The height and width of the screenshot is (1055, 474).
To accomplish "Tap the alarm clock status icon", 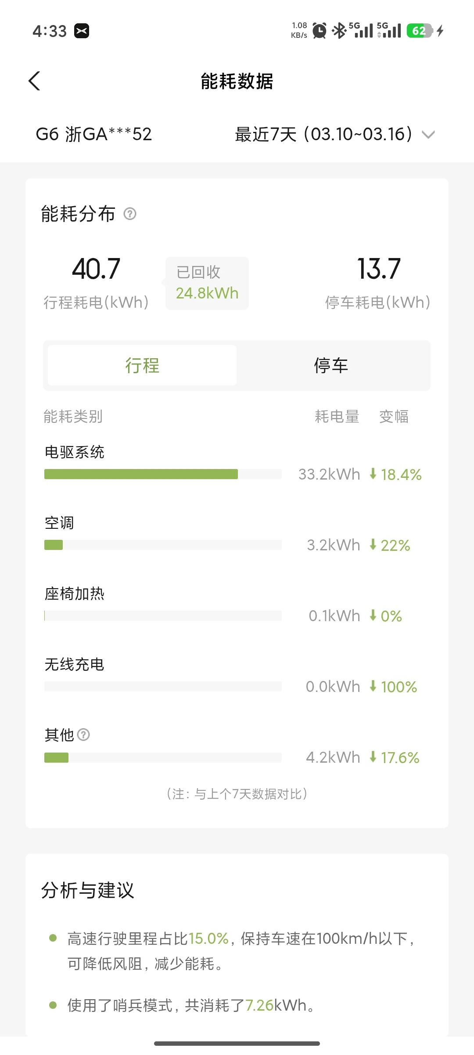I will click(319, 31).
